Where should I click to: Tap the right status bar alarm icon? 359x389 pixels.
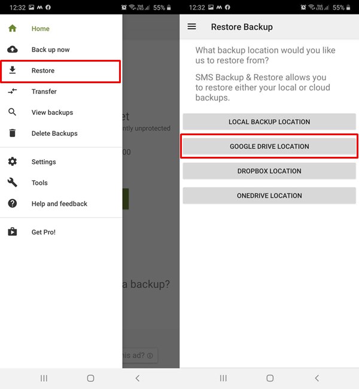pyautogui.click(x=303, y=7)
